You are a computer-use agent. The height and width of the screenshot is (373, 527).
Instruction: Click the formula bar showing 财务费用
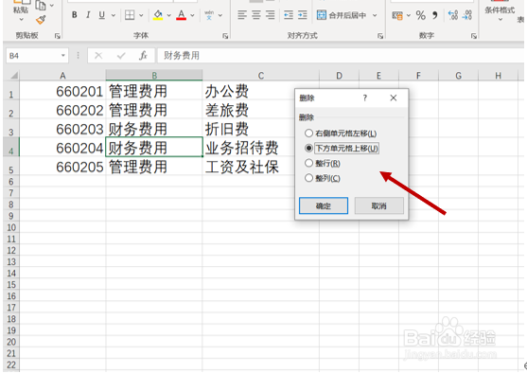pyautogui.click(x=340, y=56)
